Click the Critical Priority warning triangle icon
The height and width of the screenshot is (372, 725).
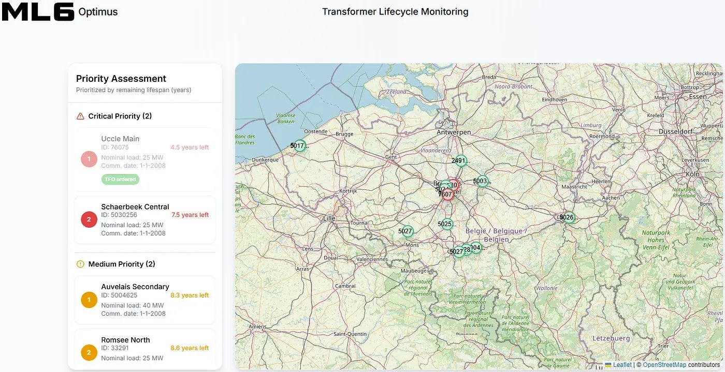pyautogui.click(x=80, y=116)
